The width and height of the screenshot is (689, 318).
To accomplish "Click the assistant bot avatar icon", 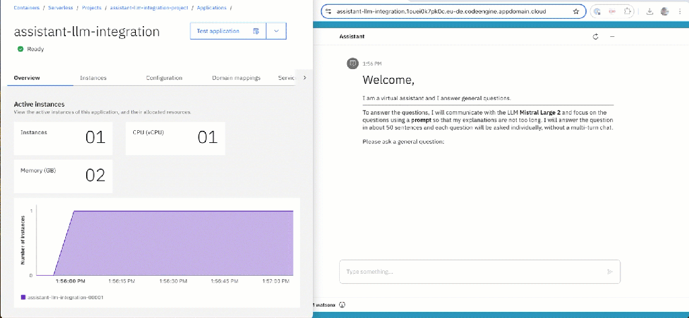I will 352,63.
